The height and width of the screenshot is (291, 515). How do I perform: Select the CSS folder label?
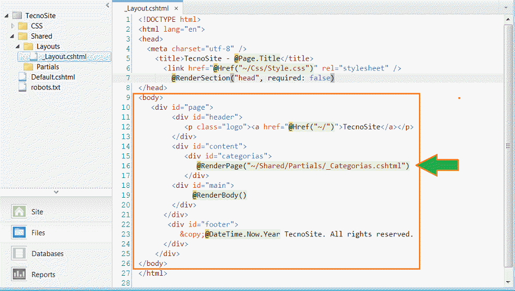click(x=37, y=26)
